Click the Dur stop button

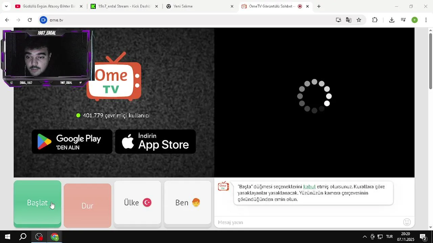(87, 206)
